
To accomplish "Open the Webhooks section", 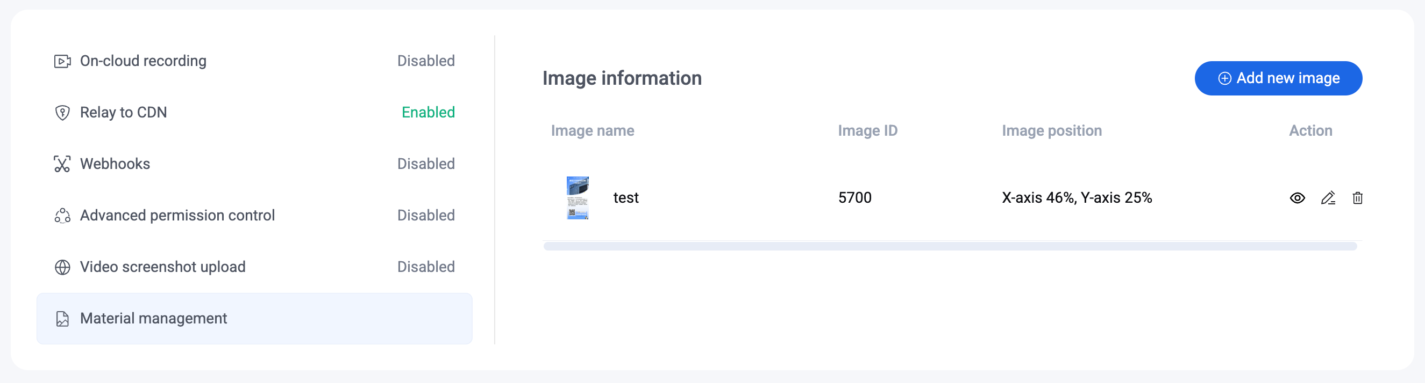I will pyautogui.click(x=115, y=164).
